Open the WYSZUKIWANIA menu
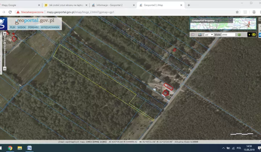The width and height of the screenshot is (261, 152). (x=50, y=28)
